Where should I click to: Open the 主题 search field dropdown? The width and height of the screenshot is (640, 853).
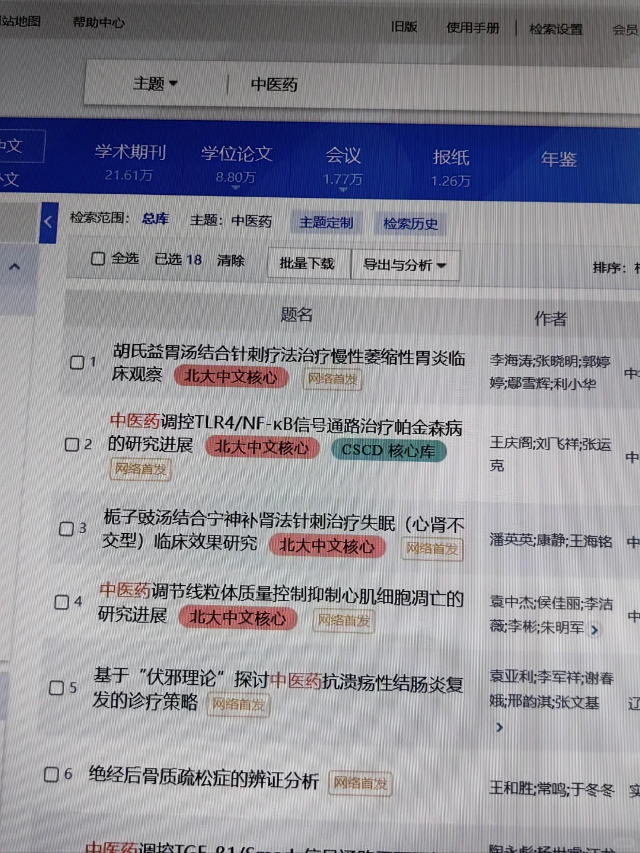(155, 84)
